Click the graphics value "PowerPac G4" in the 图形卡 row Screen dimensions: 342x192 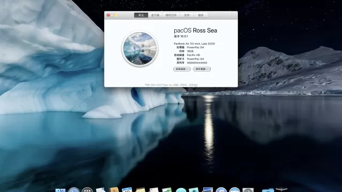point(196,59)
